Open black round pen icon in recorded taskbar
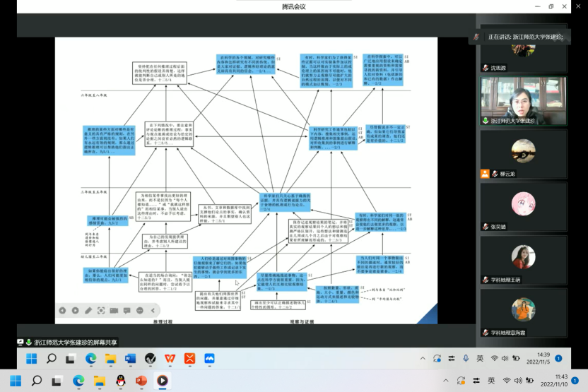 point(150,359)
